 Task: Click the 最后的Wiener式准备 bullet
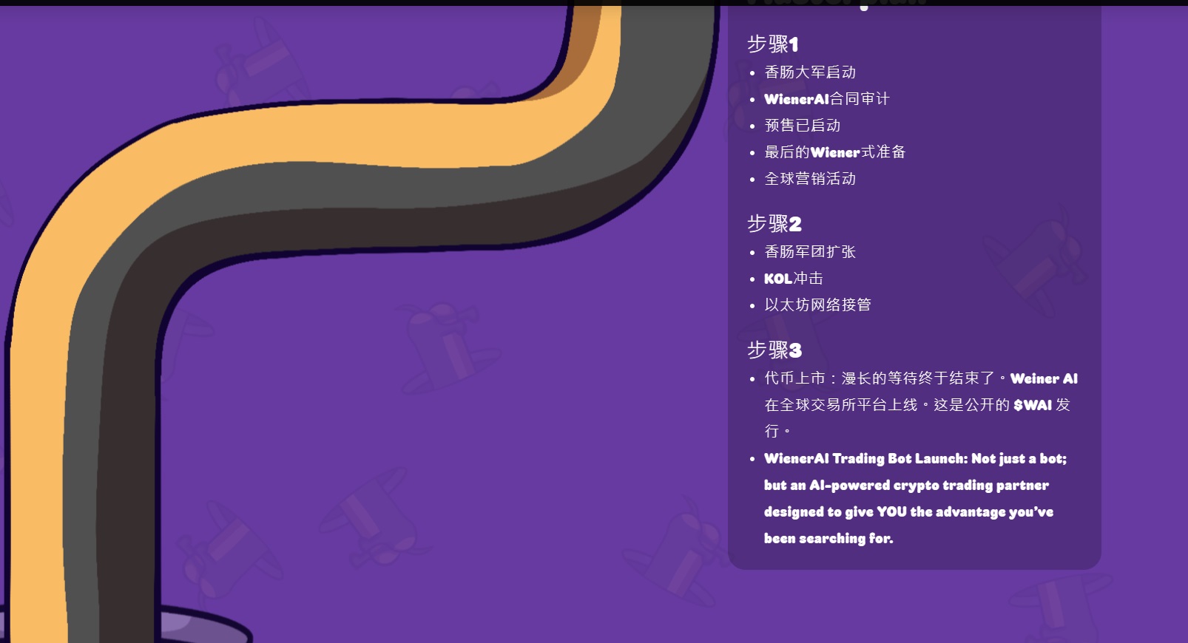coord(834,152)
